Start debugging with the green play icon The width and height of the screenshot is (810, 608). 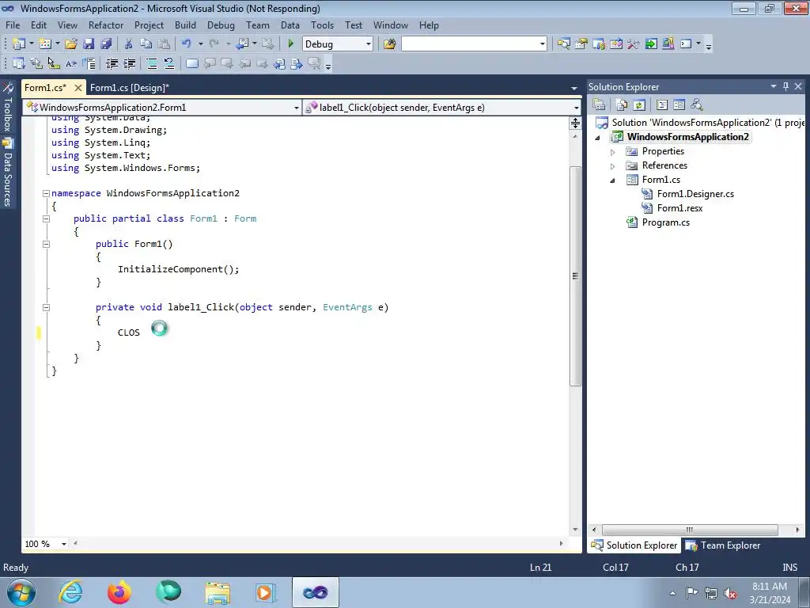pos(290,44)
